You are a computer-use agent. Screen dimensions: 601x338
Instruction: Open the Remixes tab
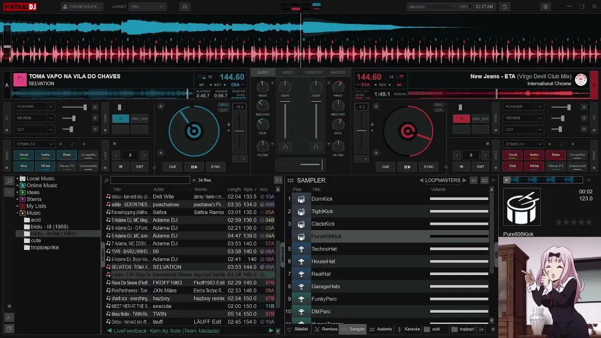326,329
